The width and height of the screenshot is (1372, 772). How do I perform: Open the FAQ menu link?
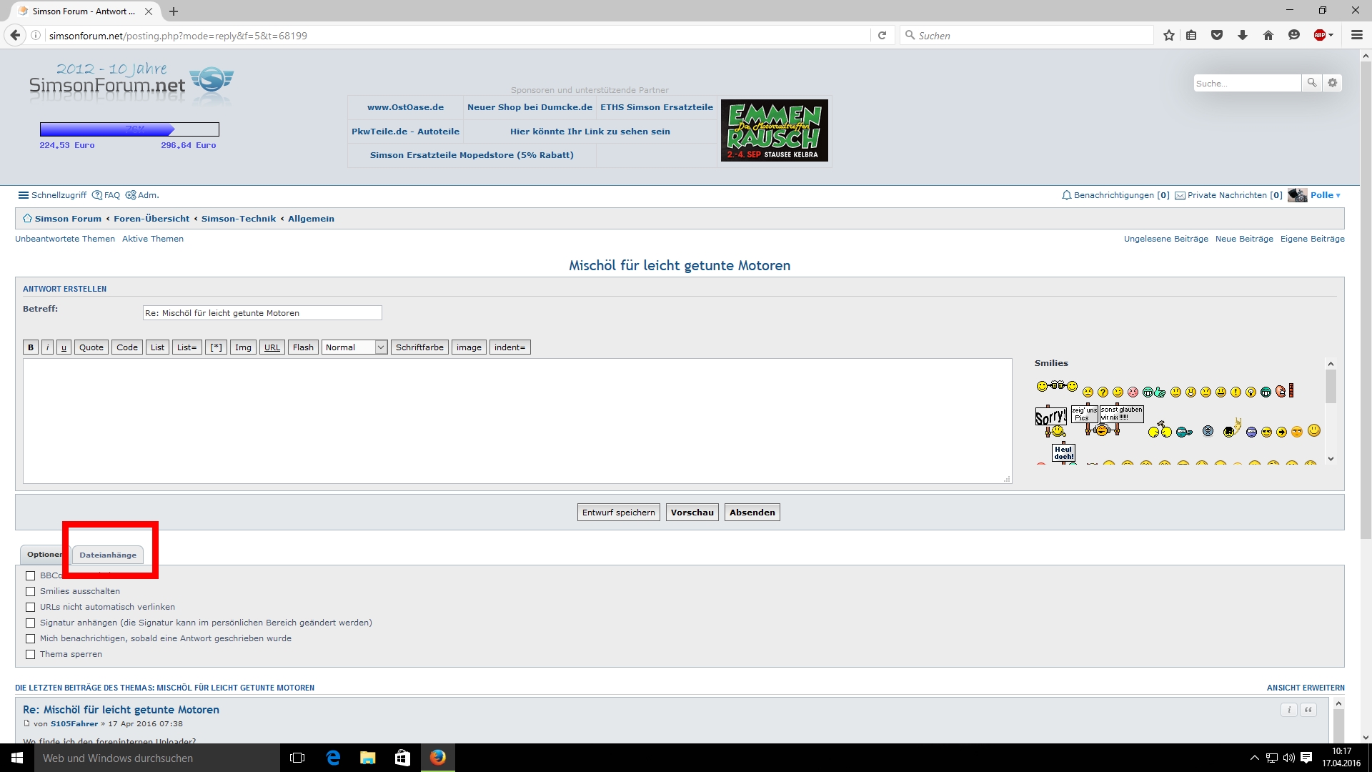coord(106,195)
